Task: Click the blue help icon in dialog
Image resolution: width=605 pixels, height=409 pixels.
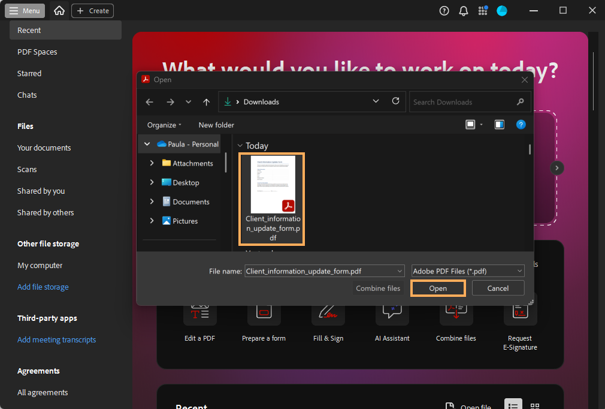Action: 521,125
